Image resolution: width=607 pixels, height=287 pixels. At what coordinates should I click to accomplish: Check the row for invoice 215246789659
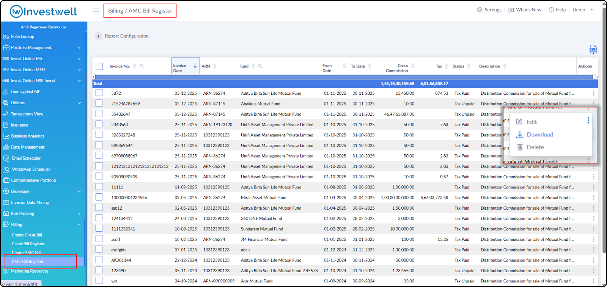click(99, 103)
